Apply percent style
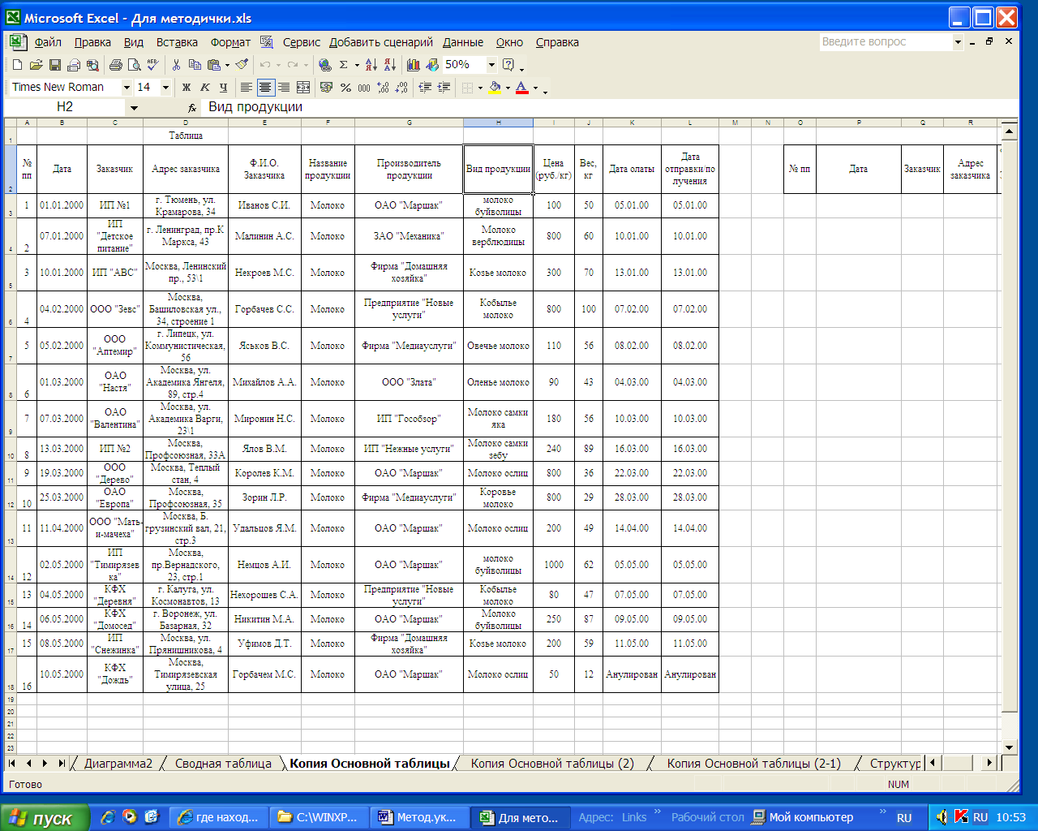This screenshot has height=831, width=1038. tap(345, 87)
